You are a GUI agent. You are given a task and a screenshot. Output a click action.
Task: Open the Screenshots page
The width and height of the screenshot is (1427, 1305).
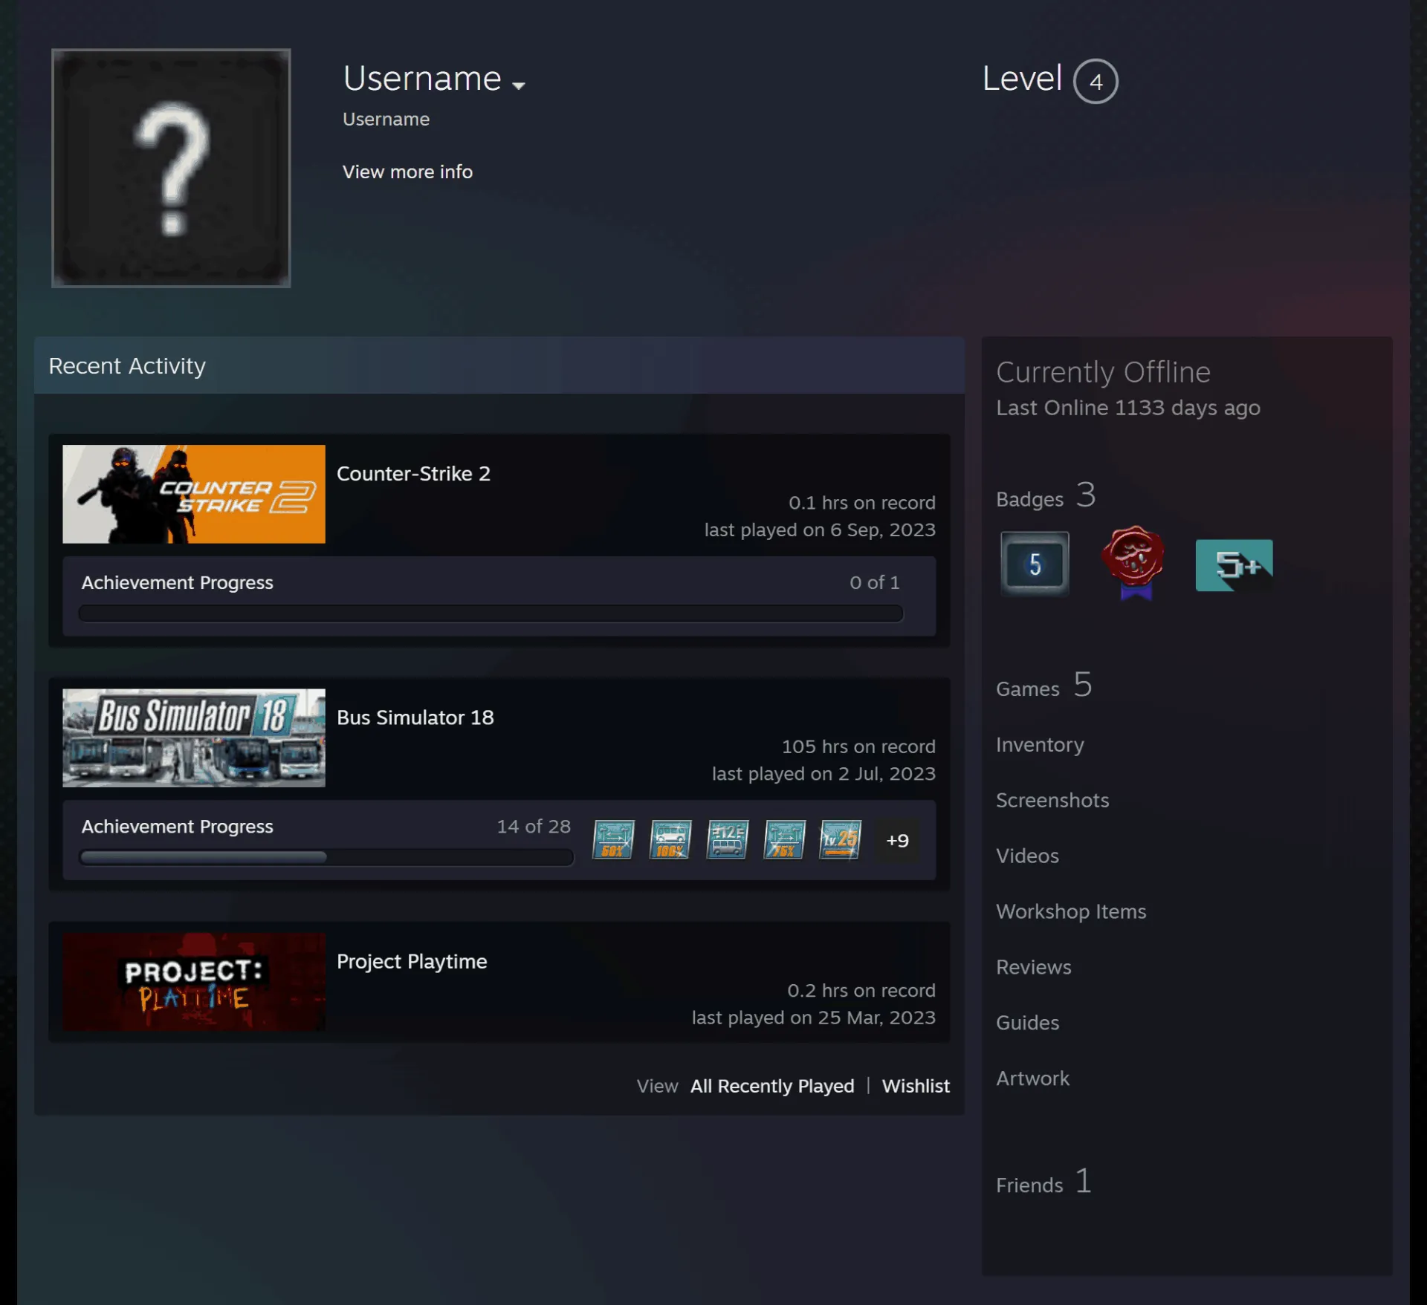coord(1052,800)
